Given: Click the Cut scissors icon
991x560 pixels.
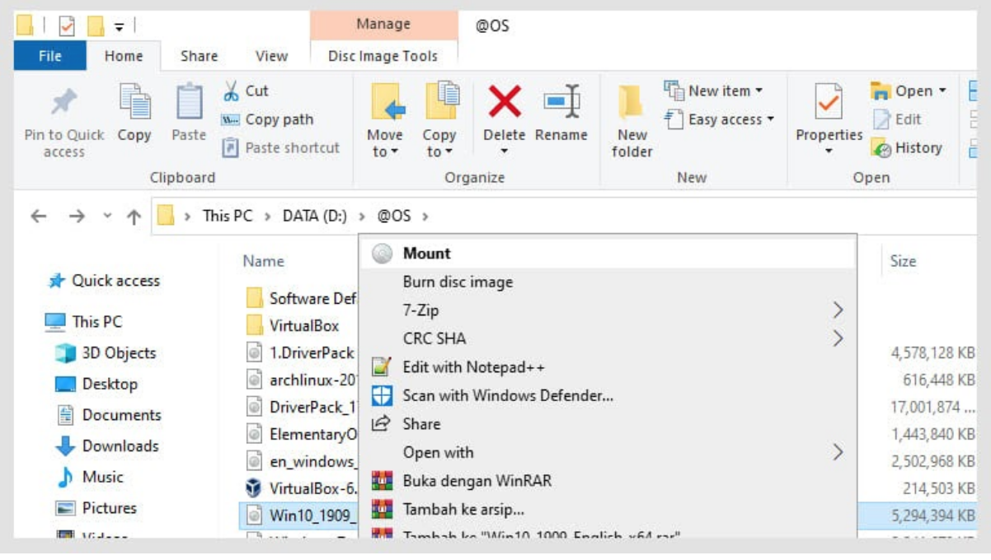Looking at the screenshot, I should tap(231, 91).
